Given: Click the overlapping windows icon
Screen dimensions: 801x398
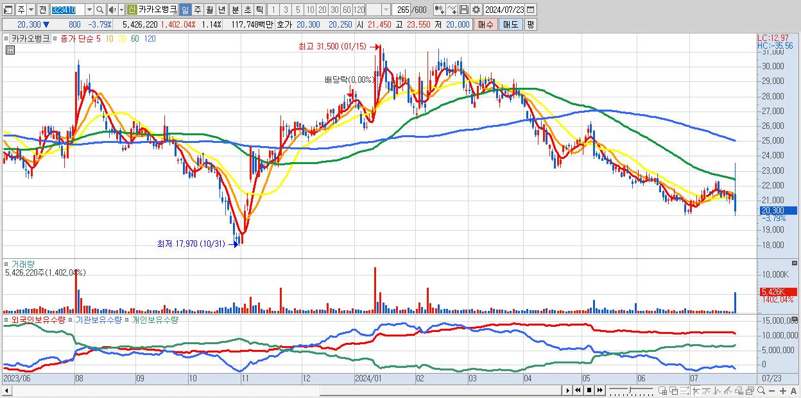Looking at the screenshot, I should [674, 390].
